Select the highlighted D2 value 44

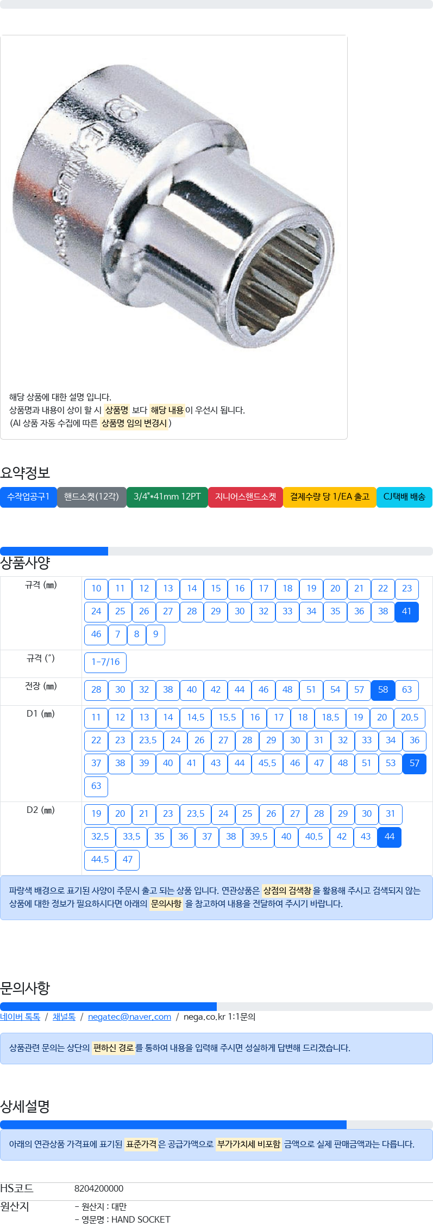pos(390,837)
